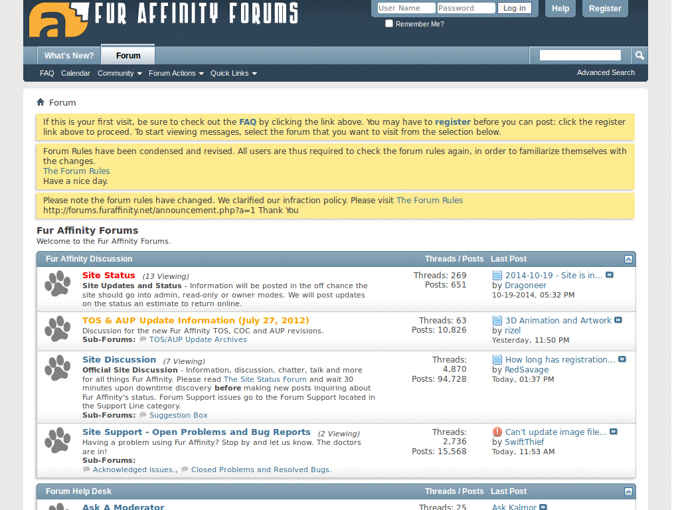Go to last post arrow next to Ask Kalmor
The height and width of the screenshot is (510, 680).
pyautogui.click(x=543, y=507)
